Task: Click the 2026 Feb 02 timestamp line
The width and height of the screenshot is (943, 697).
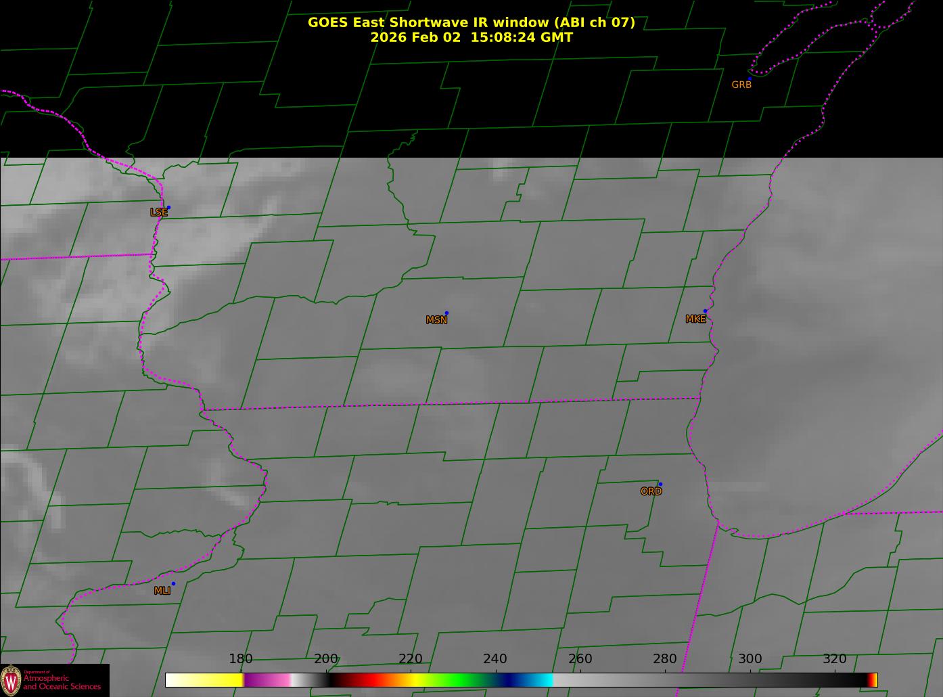Action: 471,37
